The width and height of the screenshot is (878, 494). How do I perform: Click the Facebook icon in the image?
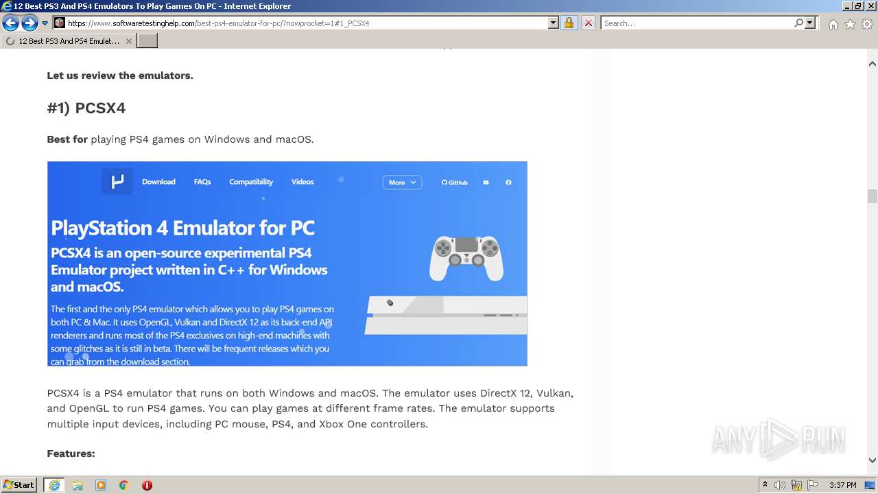[x=508, y=183]
